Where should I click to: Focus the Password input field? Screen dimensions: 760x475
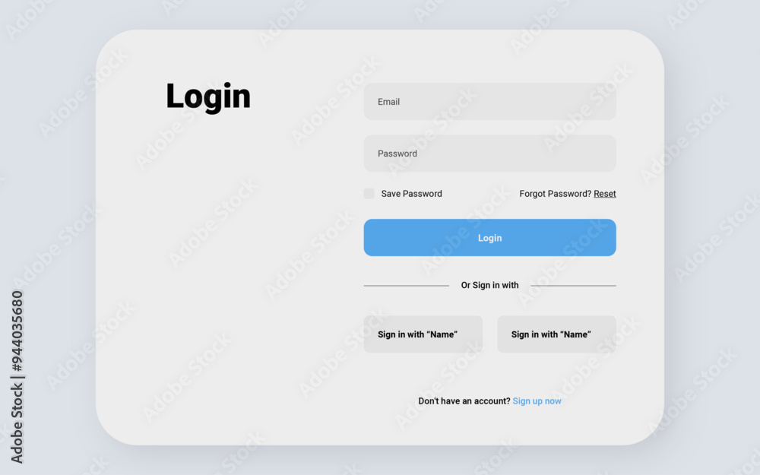click(489, 154)
